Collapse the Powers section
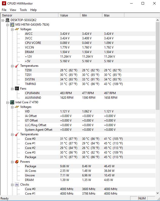The height and width of the screenshot is (201, 160). [12, 162]
